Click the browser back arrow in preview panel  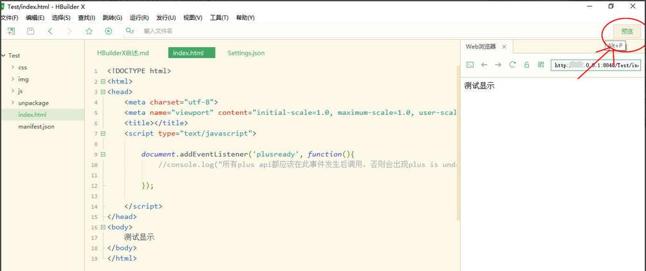pyautogui.click(x=484, y=65)
